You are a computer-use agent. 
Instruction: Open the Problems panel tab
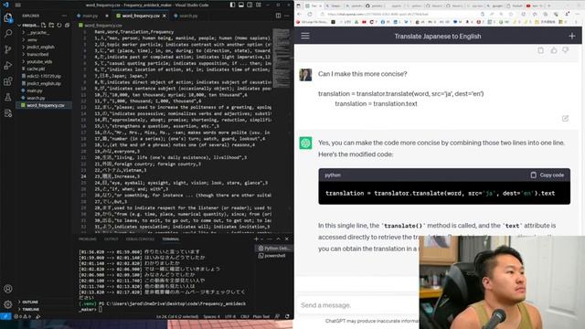88,239
